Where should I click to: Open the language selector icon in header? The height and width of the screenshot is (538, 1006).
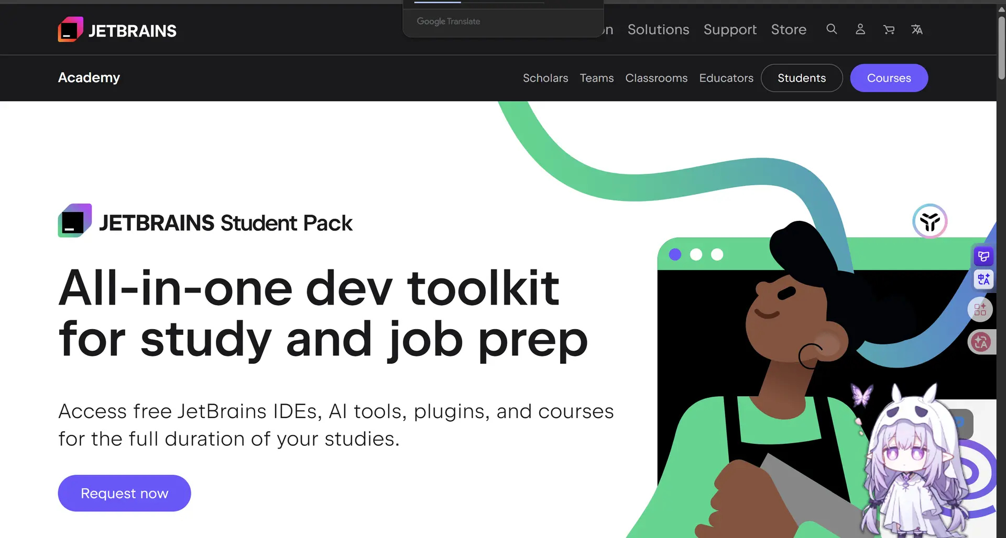[917, 29]
